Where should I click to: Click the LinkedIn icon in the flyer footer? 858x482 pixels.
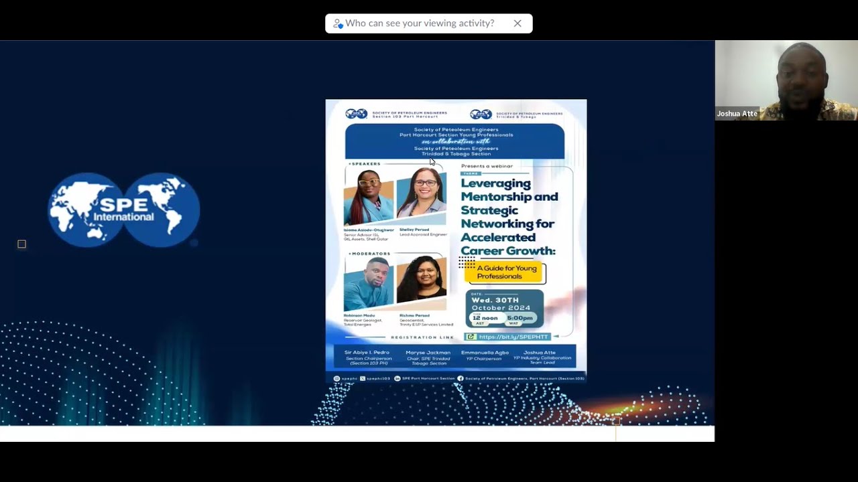pyautogui.click(x=397, y=378)
